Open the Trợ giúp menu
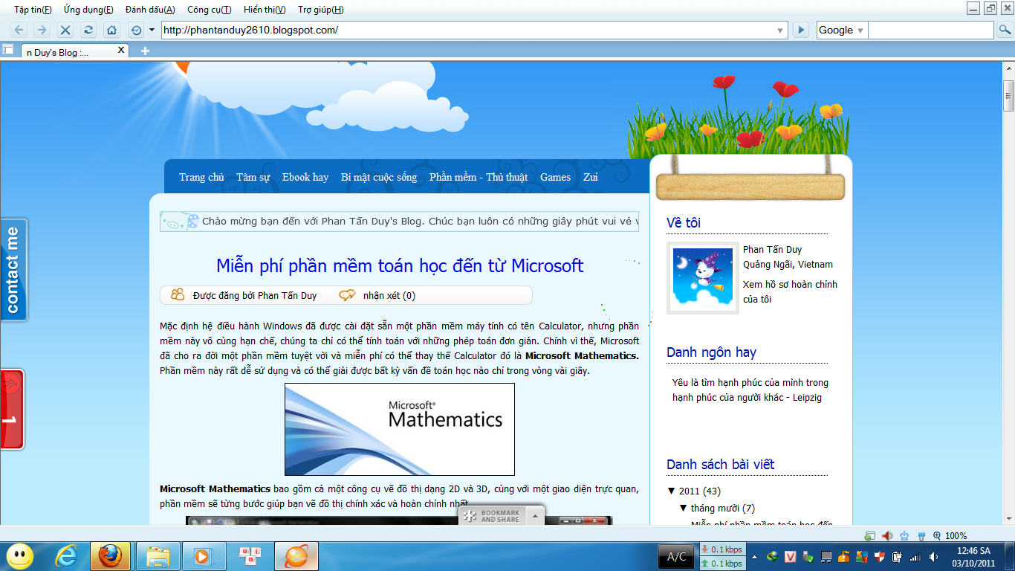The image size is (1015, 571). pyautogui.click(x=320, y=10)
